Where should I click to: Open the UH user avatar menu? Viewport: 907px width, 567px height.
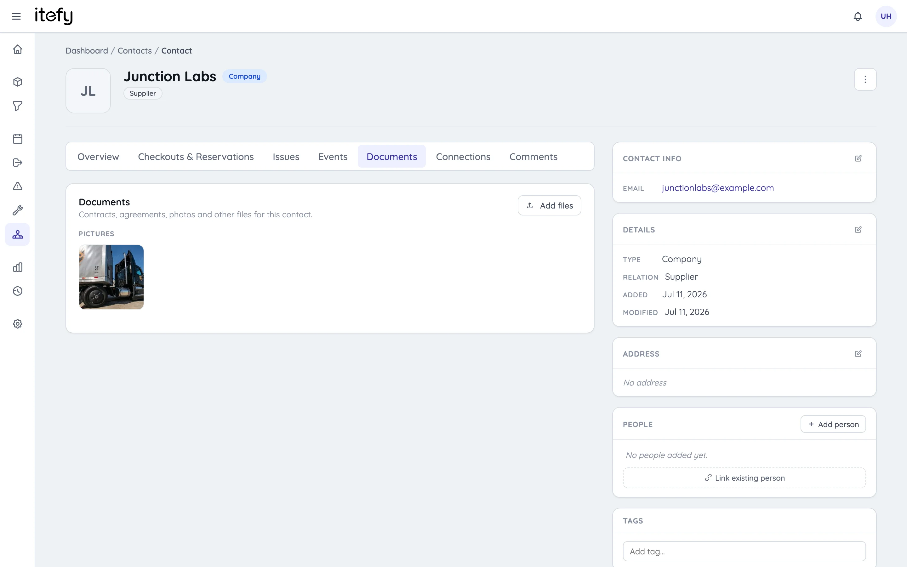click(x=886, y=16)
